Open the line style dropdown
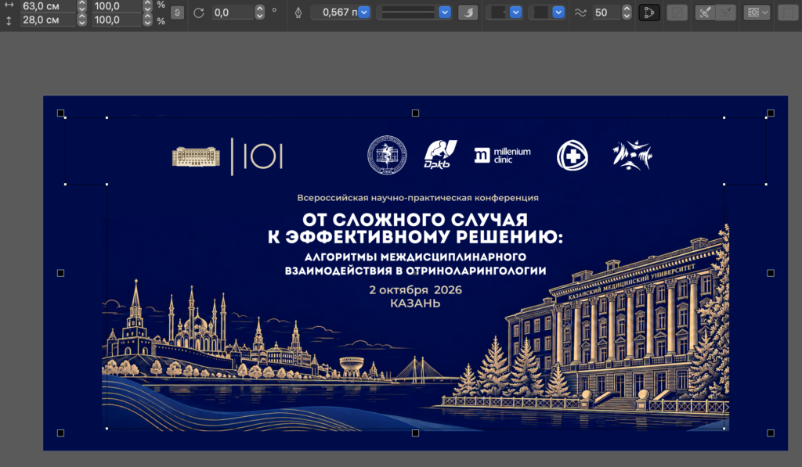Viewport: 802px width, 467px height. click(445, 13)
